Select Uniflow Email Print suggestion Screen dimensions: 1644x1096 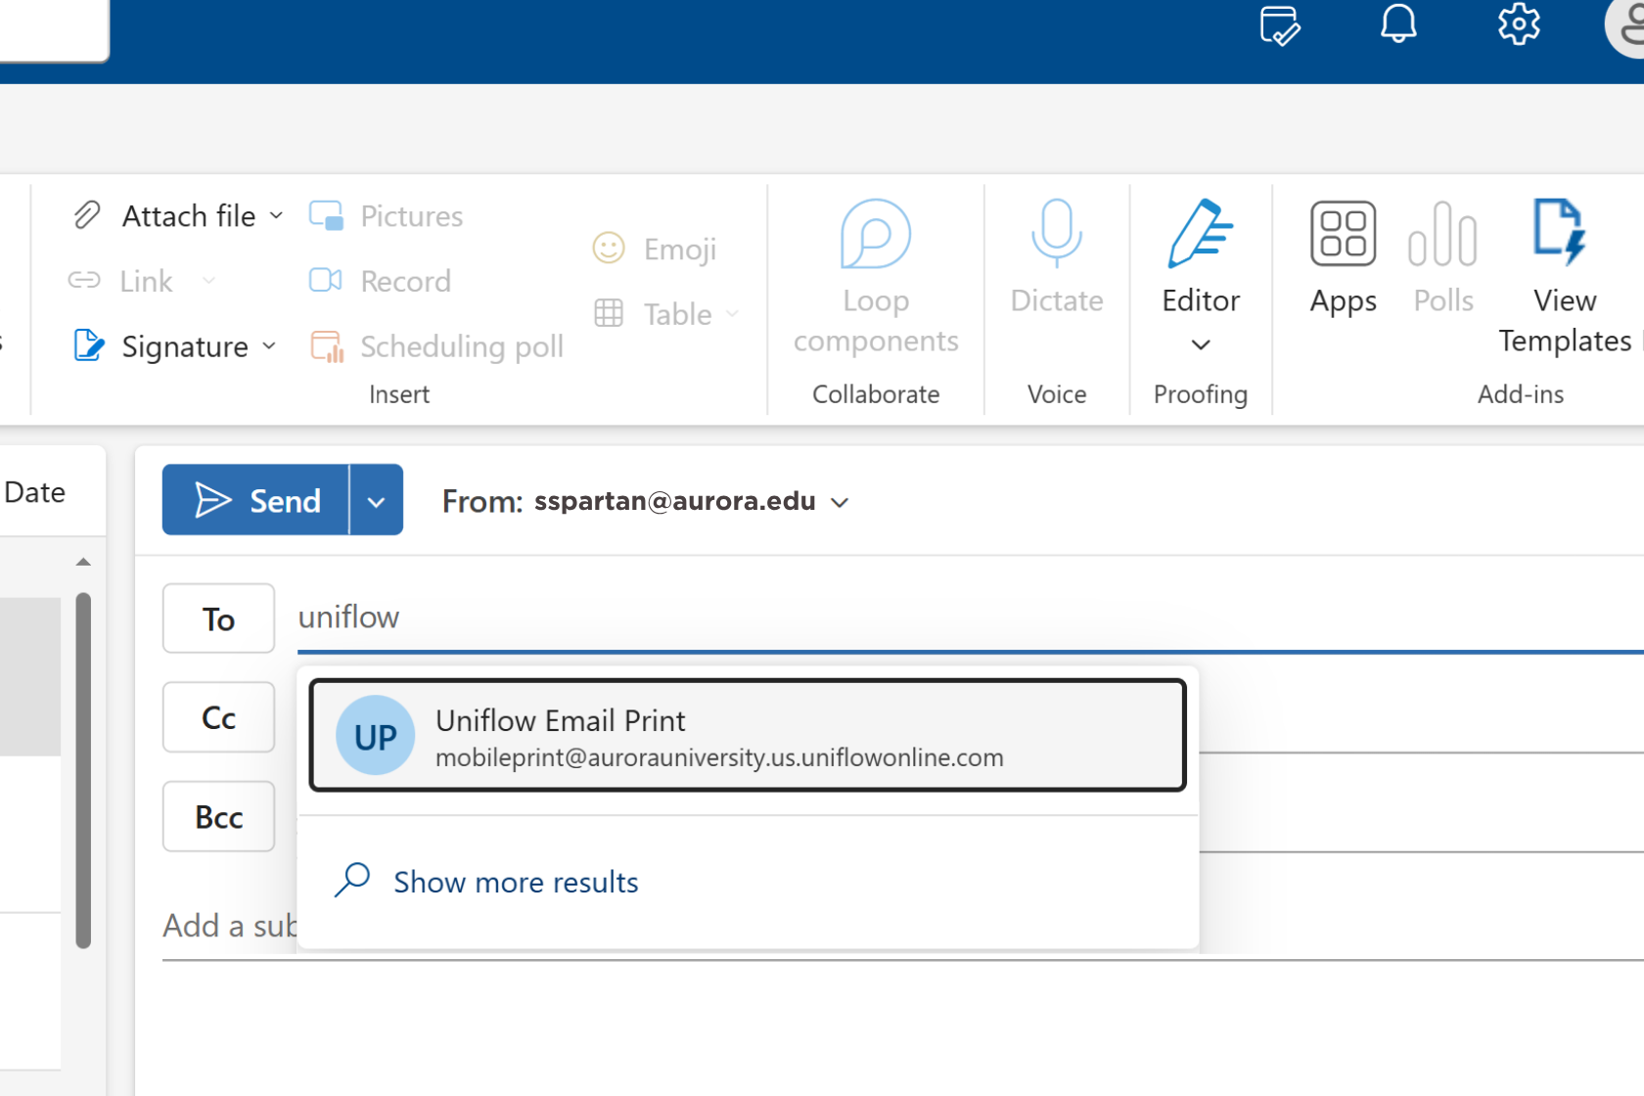click(x=748, y=736)
